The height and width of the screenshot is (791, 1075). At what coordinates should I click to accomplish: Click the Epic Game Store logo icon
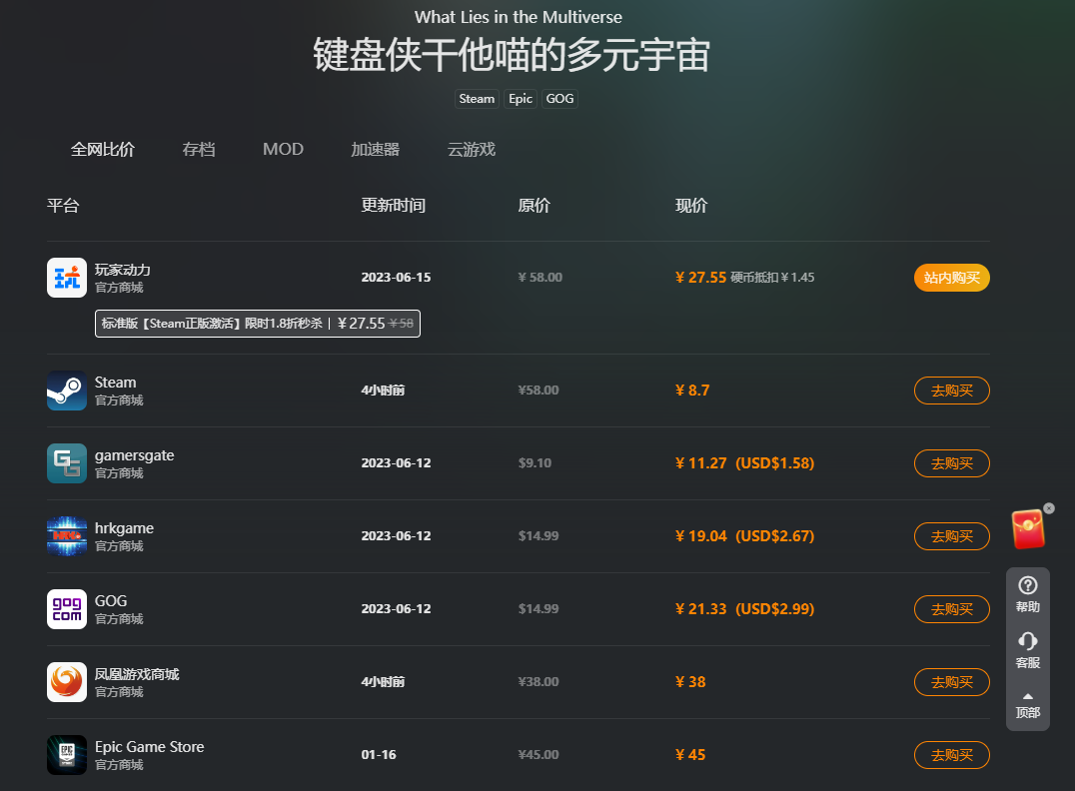[67, 755]
